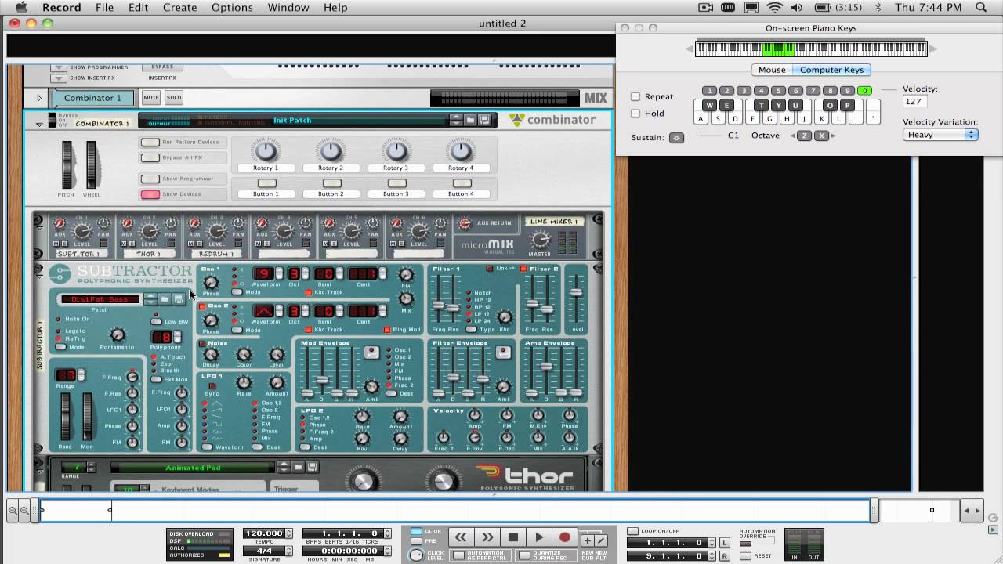Screen dimensions: 1003x564
Task: Open the Create menu
Action: coord(179,8)
